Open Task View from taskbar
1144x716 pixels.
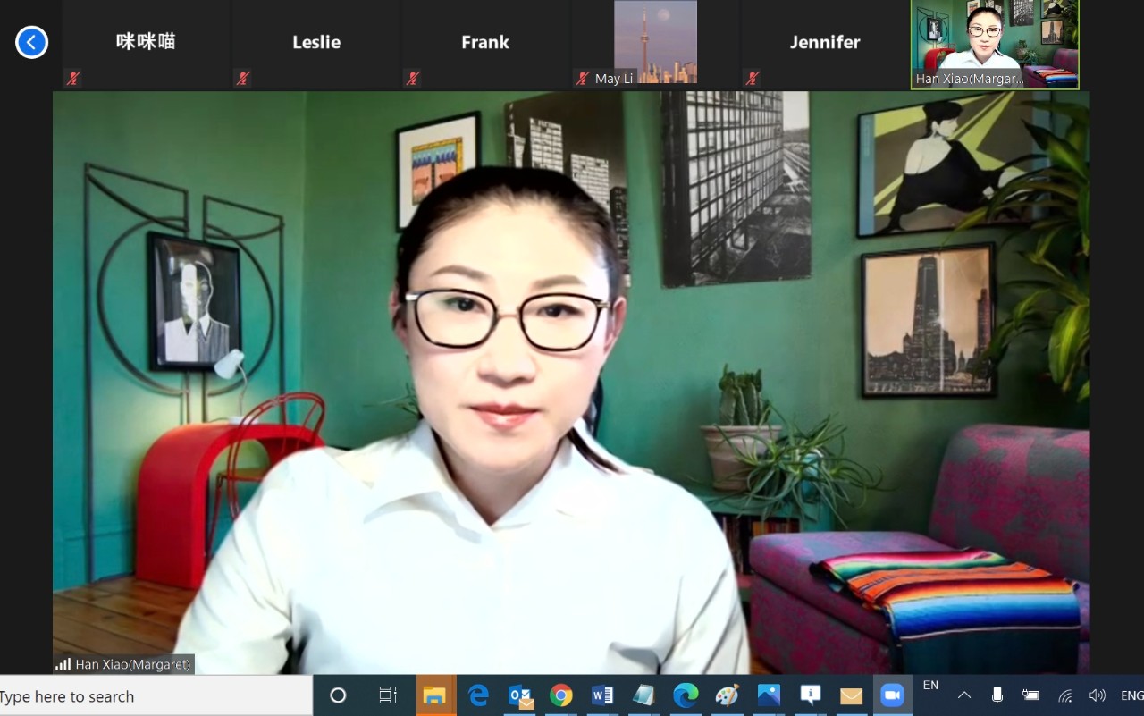(x=388, y=695)
